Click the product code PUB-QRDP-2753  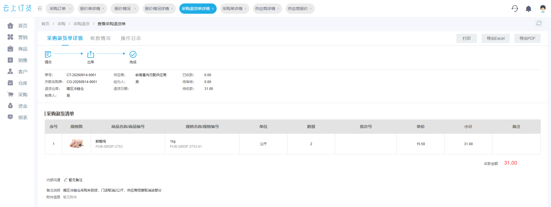coord(109,147)
